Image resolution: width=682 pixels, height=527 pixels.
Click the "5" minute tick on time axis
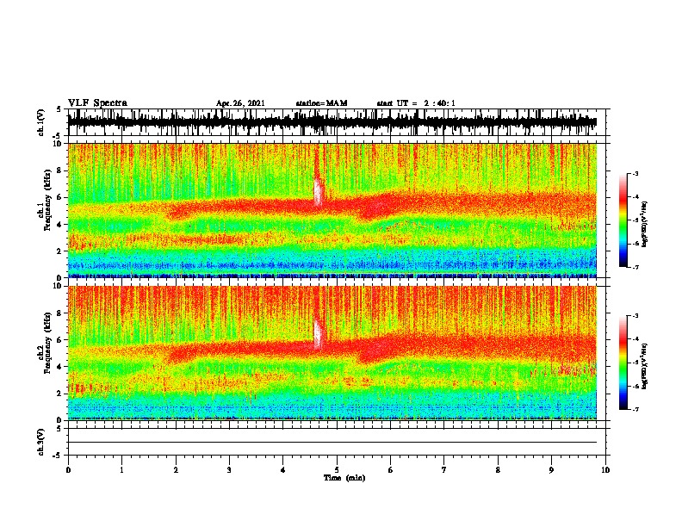click(x=337, y=470)
